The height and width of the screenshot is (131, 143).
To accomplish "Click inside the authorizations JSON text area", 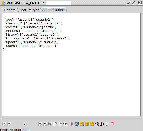I will coord(71,65).
